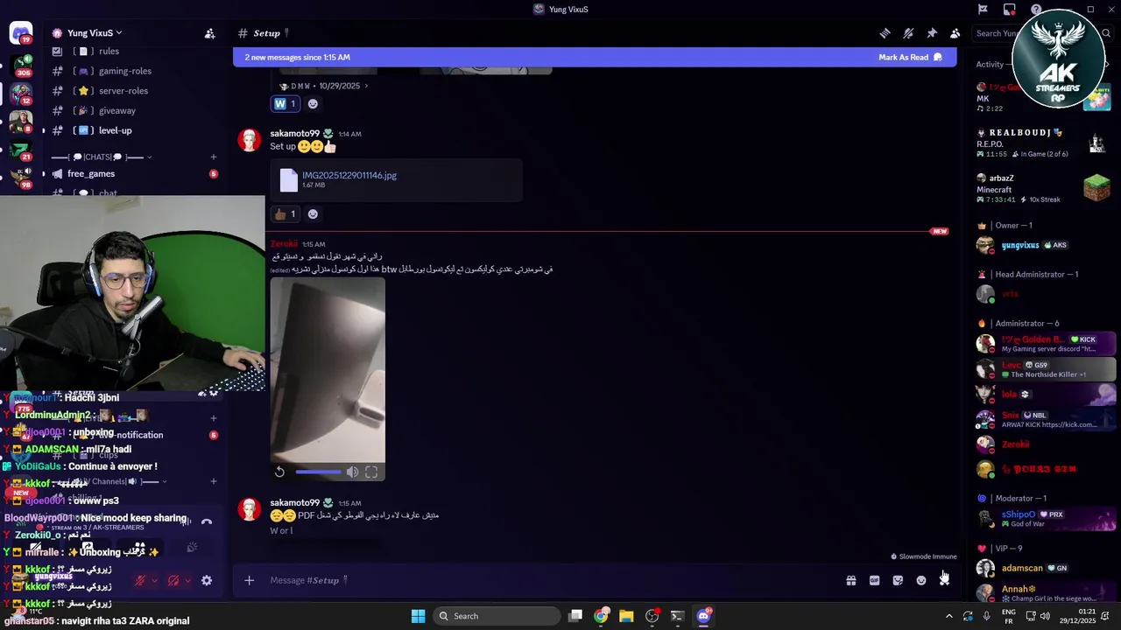
Task: Open User Settings gear icon
Action: [x=207, y=580]
